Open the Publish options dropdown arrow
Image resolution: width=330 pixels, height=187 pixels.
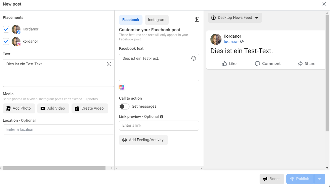click(x=320, y=179)
